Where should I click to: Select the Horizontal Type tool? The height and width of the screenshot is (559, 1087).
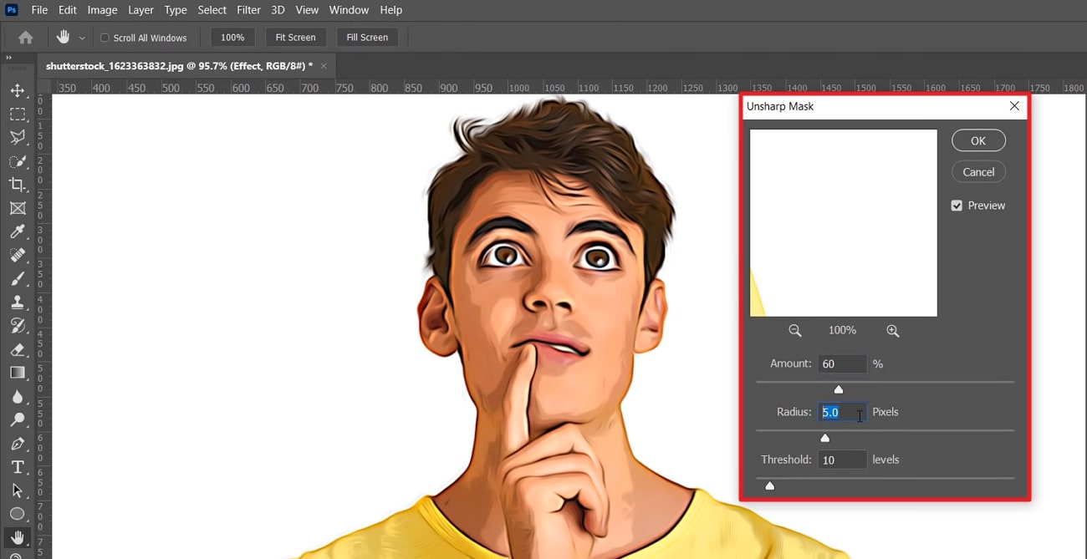tap(18, 467)
